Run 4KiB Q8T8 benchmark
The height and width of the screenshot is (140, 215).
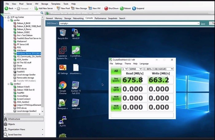coord(116,89)
